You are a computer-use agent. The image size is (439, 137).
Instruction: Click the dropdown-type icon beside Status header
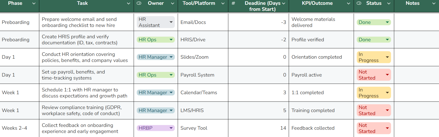coord(359,3)
